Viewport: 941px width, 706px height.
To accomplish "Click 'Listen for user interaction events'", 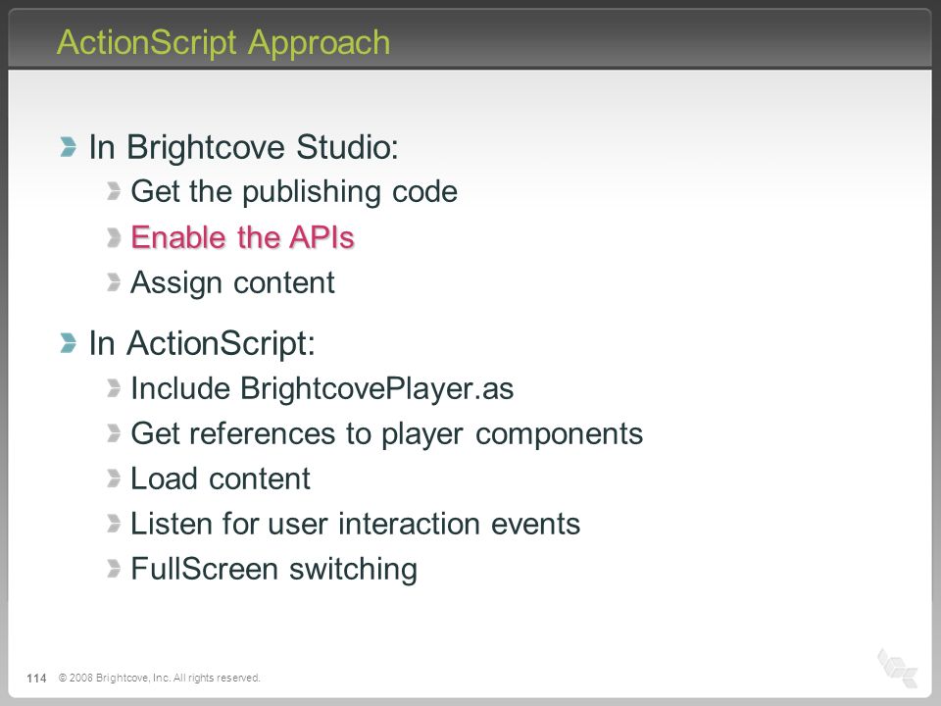I will 355,524.
